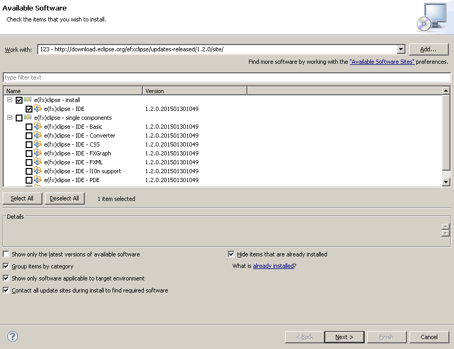Click the help question mark icon
454x349 pixels.
[x=13, y=336]
